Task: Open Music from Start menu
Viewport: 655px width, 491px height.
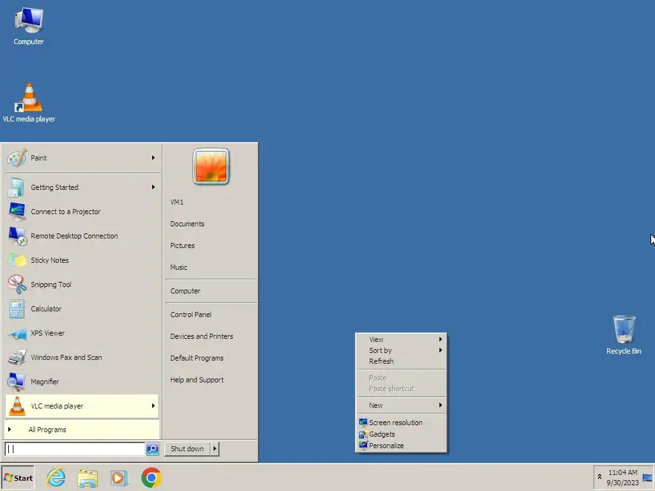Action: point(178,267)
